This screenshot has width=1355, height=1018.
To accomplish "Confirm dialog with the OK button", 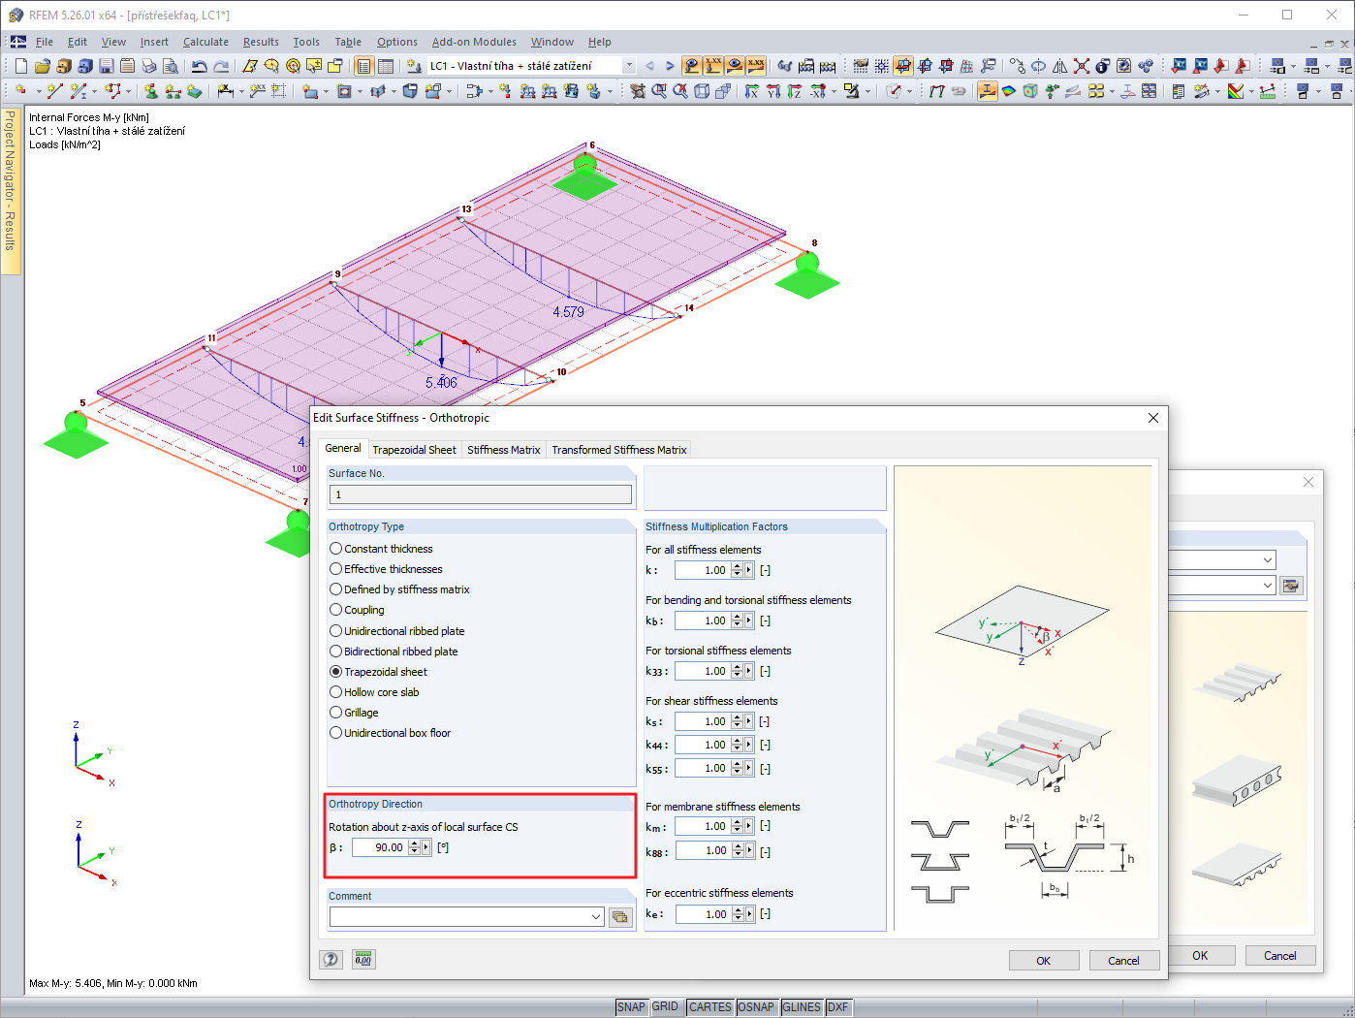I will click(1044, 960).
